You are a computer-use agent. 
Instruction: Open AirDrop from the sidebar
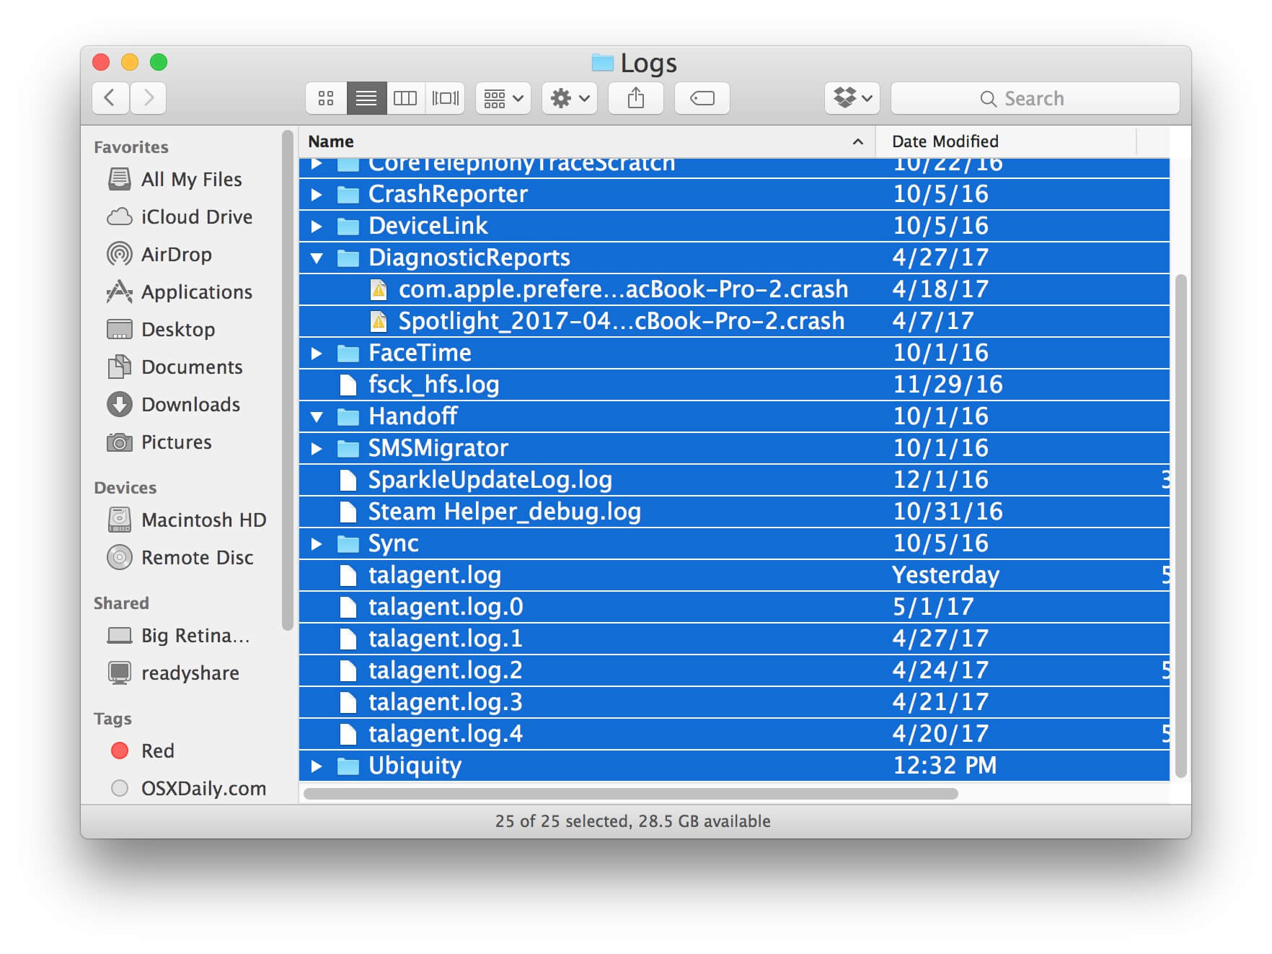(177, 254)
